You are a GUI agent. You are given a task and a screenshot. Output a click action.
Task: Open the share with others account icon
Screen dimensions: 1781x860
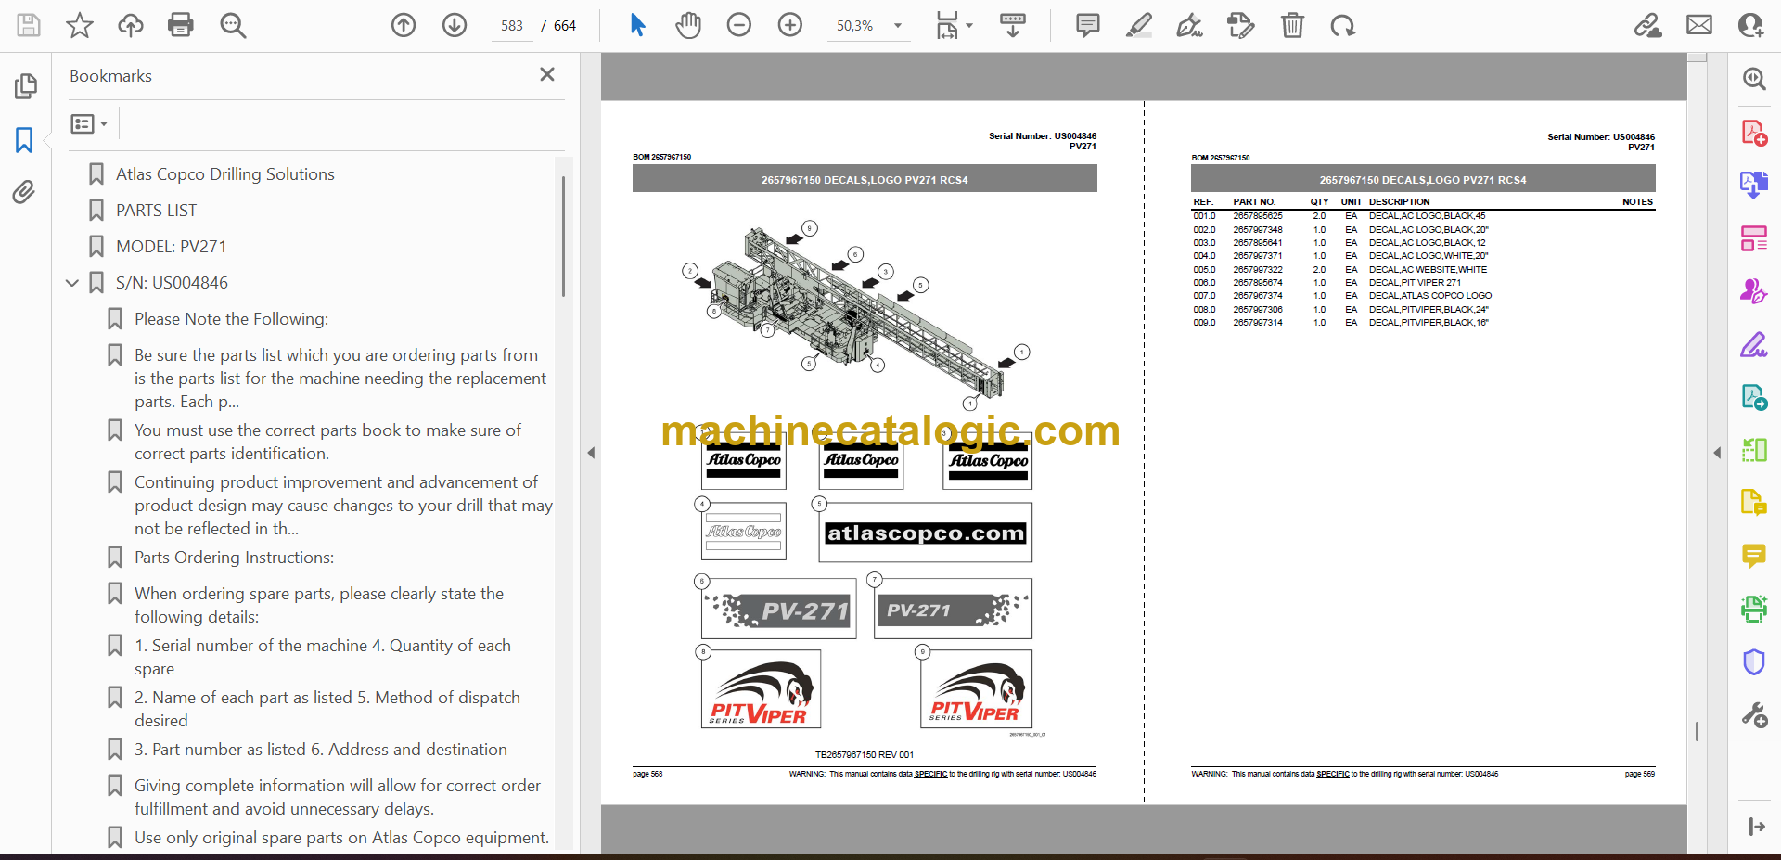1750,25
